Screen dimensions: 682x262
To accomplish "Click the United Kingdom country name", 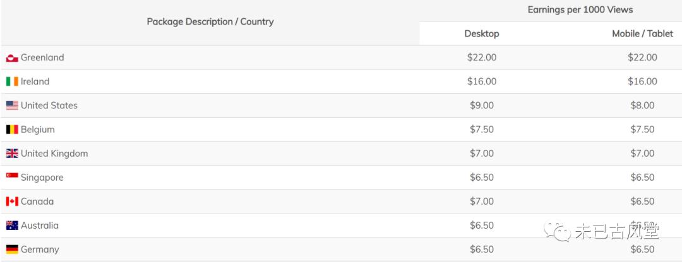I will pos(54,153).
